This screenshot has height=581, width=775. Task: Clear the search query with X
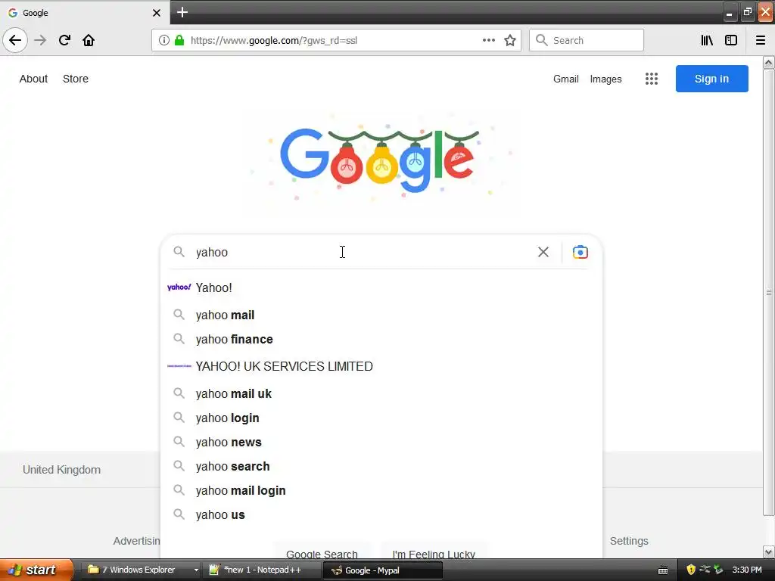tap(543, 252)
